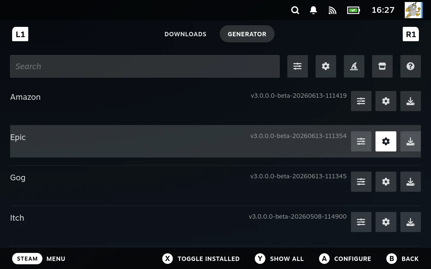This screenshot has width=431, height=269.
Task: Open the gear settings next to Search
Action: tap(326, 66)
